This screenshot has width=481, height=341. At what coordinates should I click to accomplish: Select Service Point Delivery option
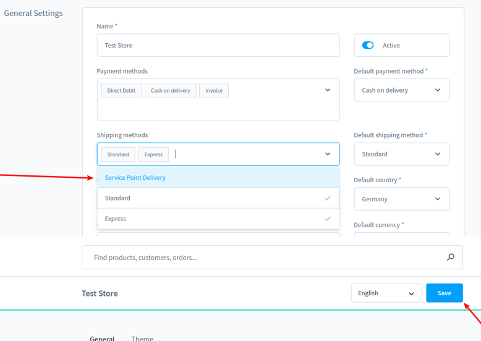[x=218, y=178]
